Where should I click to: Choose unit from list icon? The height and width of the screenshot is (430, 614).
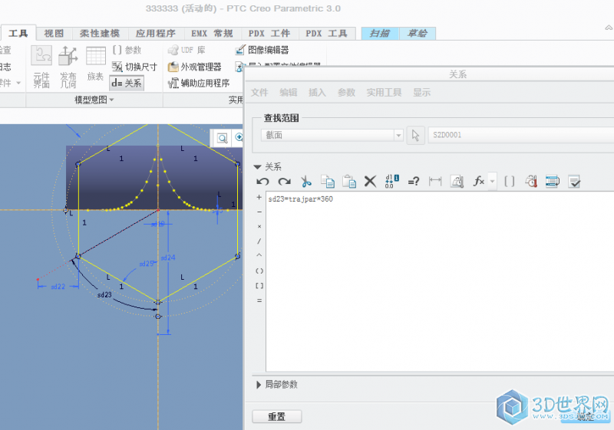coord(531,182)
